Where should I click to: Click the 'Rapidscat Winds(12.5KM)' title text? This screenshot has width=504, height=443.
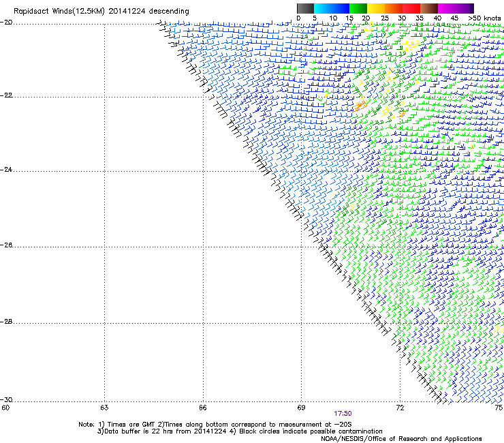pos(59,12)
